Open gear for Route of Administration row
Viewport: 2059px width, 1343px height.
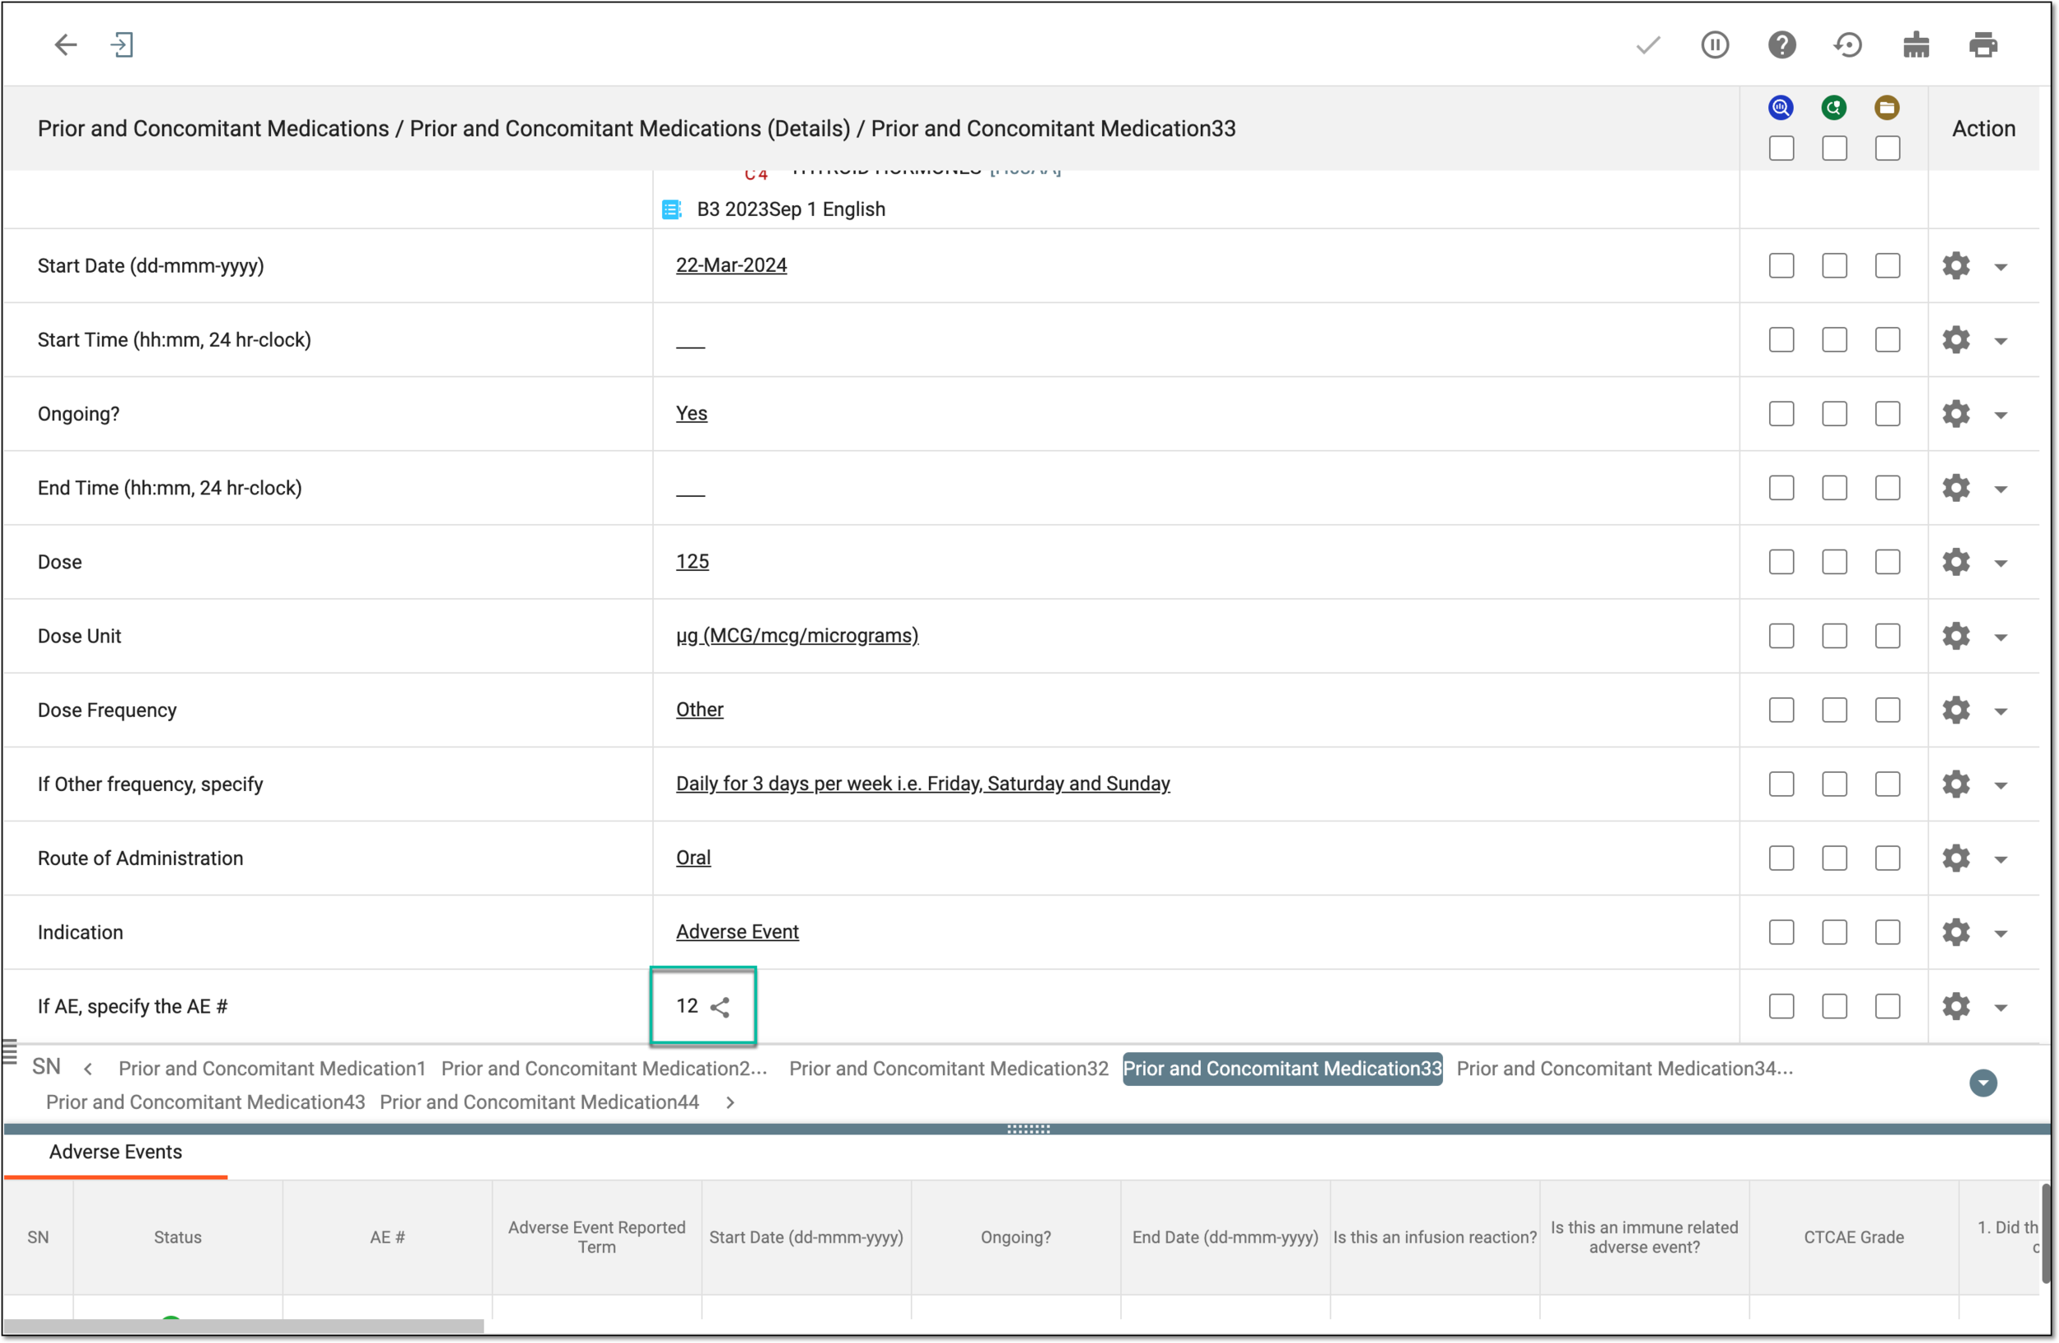1956,859
